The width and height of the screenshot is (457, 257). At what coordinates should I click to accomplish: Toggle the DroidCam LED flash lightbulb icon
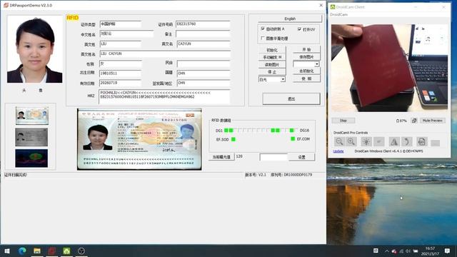click(366, 141)
